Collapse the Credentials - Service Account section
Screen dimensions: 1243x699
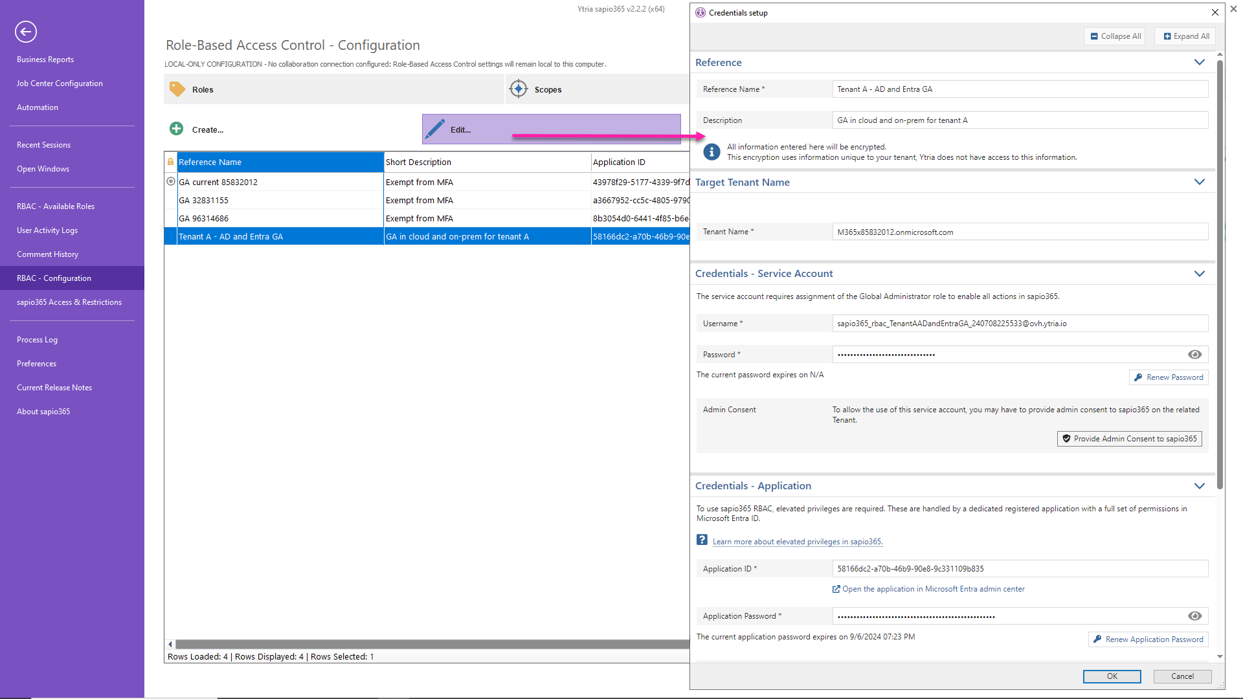(x=1199, y=274)
